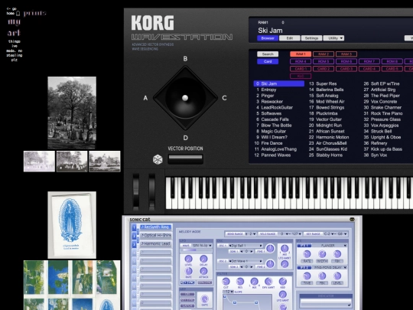Open the Indicator dropdown

[x=326, y=303]
